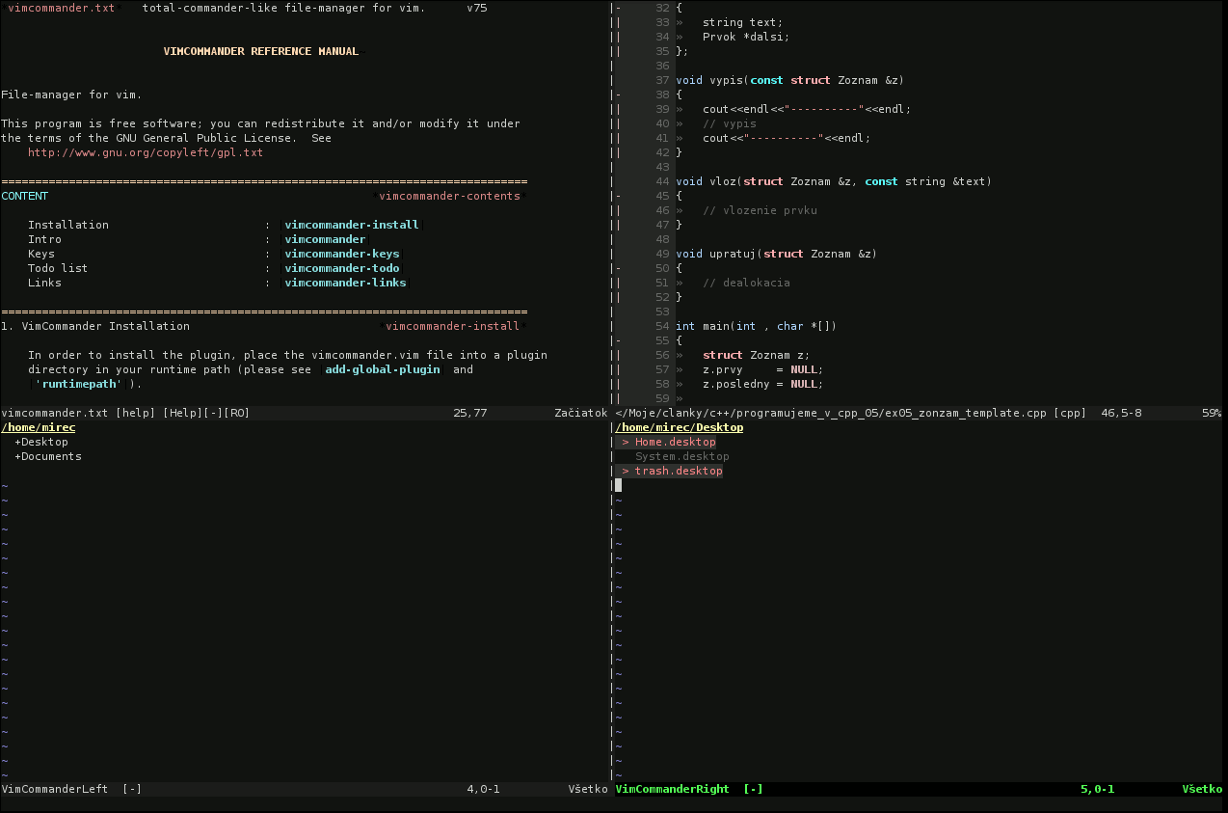The width and height of the screenshot is (1228, 813).
Task: Collapse the fold marker beside line 50
Action: click(618, 268)
